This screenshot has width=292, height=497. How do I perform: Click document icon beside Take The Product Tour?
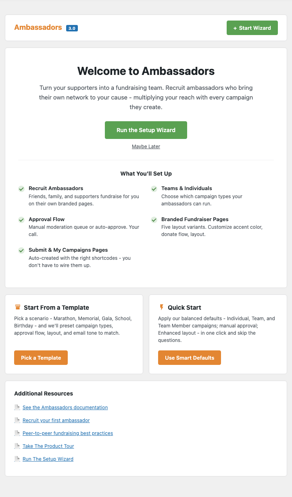[17, 446]
